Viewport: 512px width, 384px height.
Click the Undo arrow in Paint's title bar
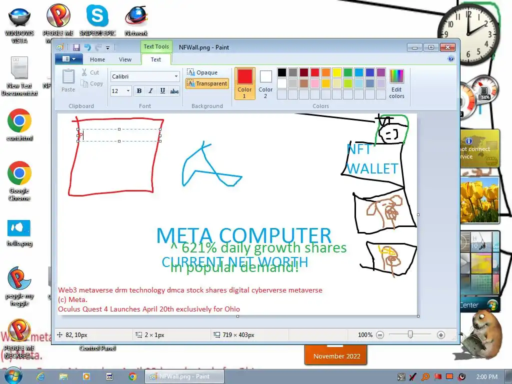pos(87,47)
